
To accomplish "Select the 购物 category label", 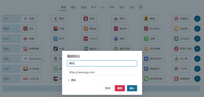I will tap(11, 29).
